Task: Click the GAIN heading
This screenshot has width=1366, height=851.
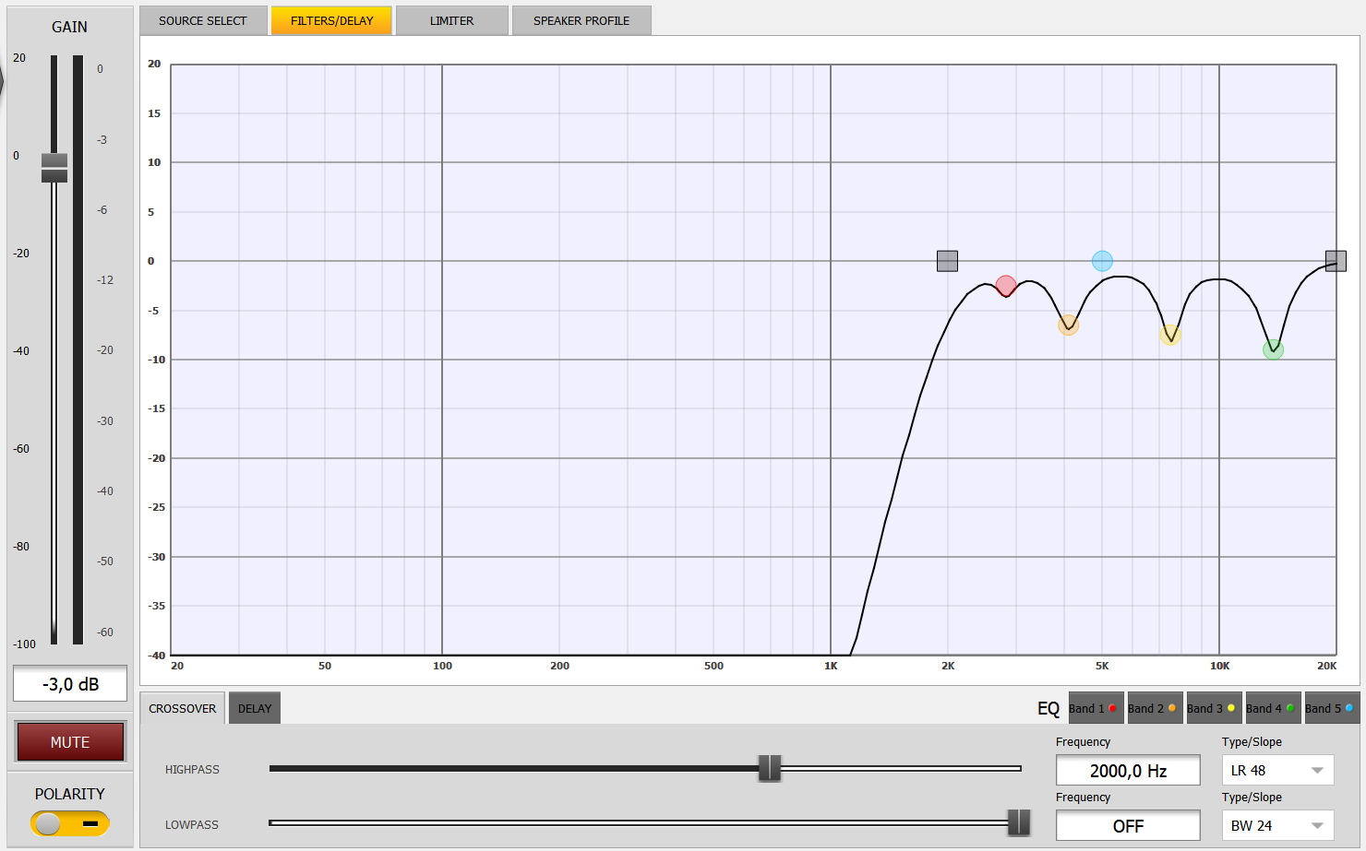Action: point(69,27)
